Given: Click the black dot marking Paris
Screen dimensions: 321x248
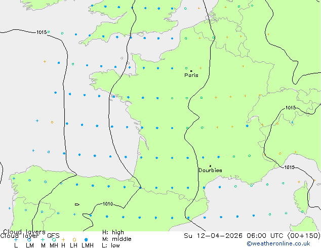Looking at the screenshot, I should click(x=191, y=71).
